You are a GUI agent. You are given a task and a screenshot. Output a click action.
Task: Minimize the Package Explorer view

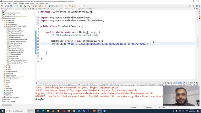pyautogui.click(x=31, y=9)
